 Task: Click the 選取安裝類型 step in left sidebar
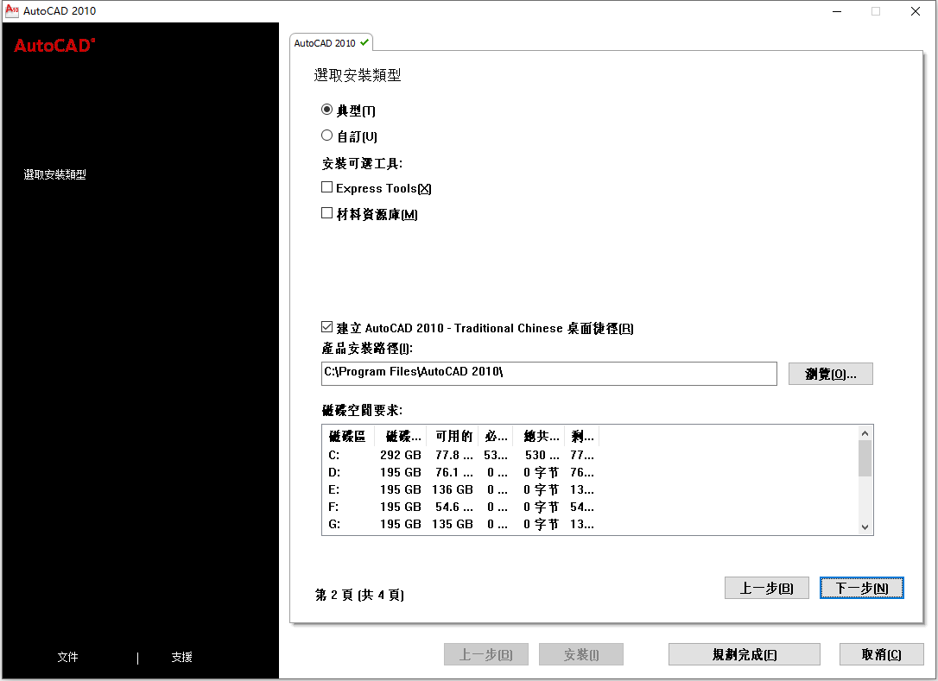point(55,174)
